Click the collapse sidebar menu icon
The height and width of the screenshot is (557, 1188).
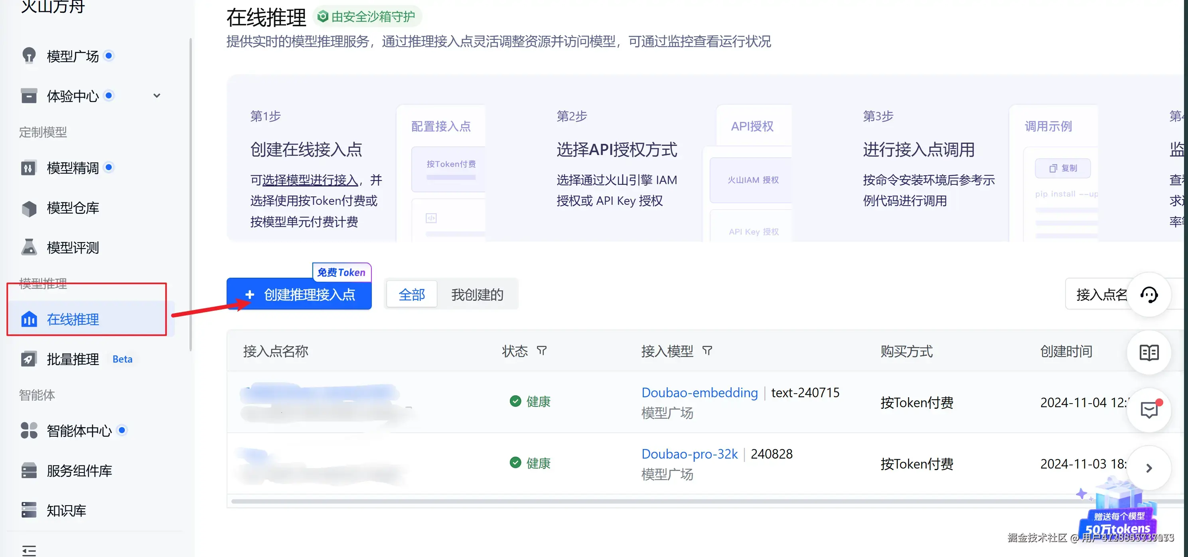click(x=29, y=550)
